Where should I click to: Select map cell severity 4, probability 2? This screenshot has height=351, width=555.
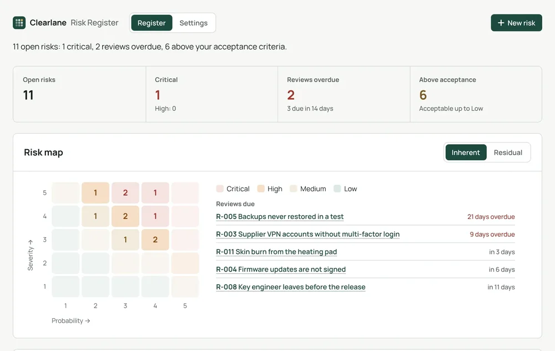click(x=95, y=216)
